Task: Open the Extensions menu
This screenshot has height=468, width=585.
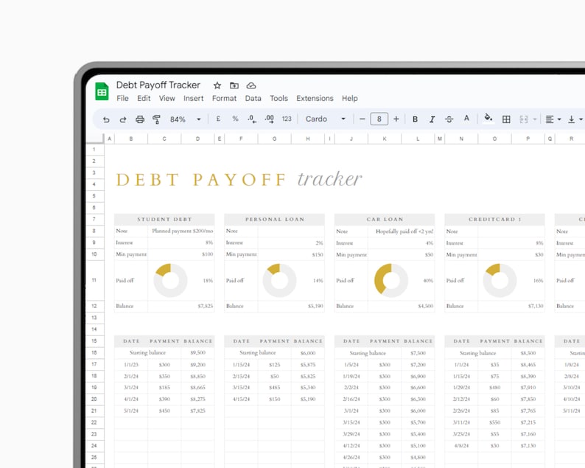Action: [315, 99]
